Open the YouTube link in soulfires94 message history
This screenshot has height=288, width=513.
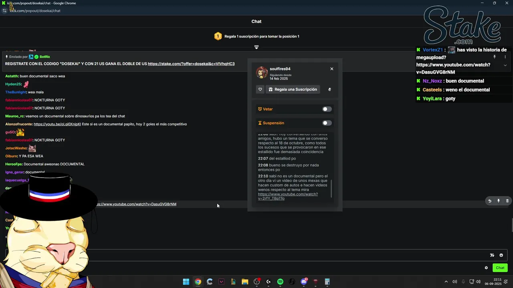coord(288,196)
